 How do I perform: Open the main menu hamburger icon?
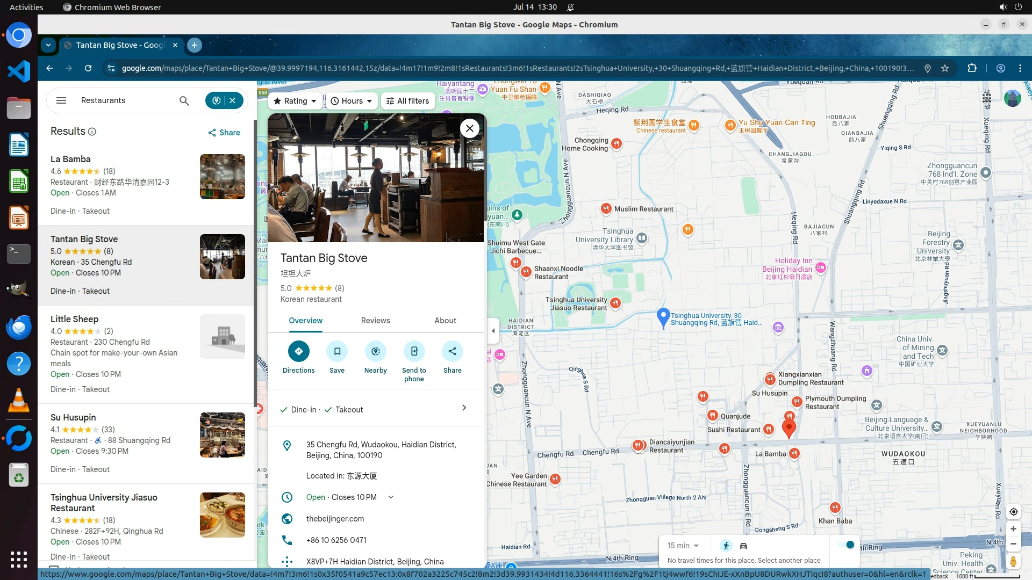coord(61,100)
